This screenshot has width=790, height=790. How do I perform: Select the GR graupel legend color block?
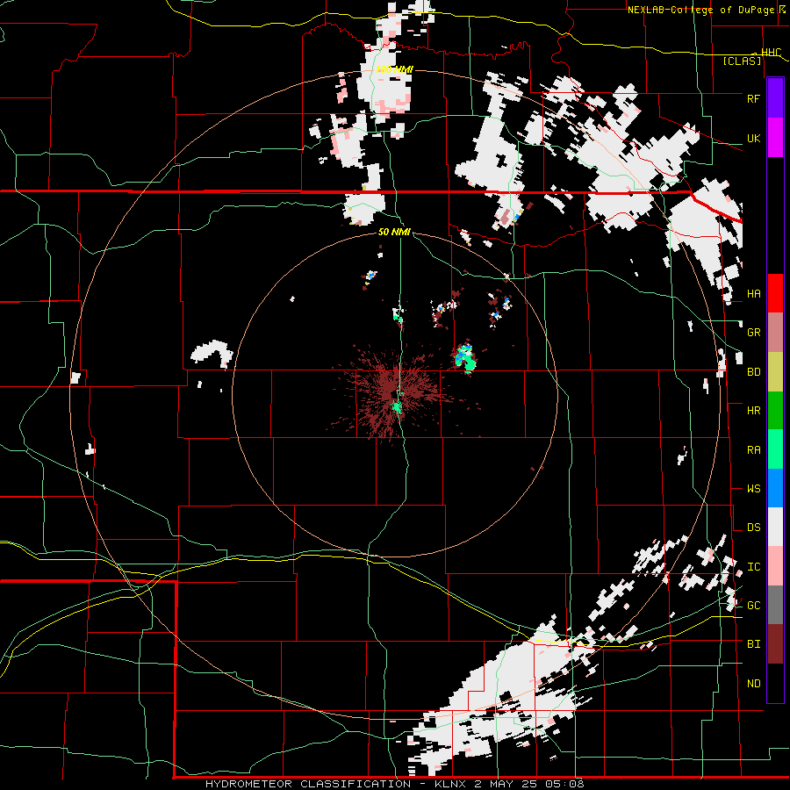(775, 332)
